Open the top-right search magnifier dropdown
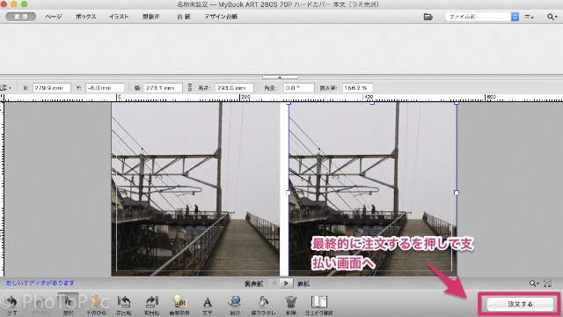This screenshot has width=563, height=317. (x=552, y=17)
